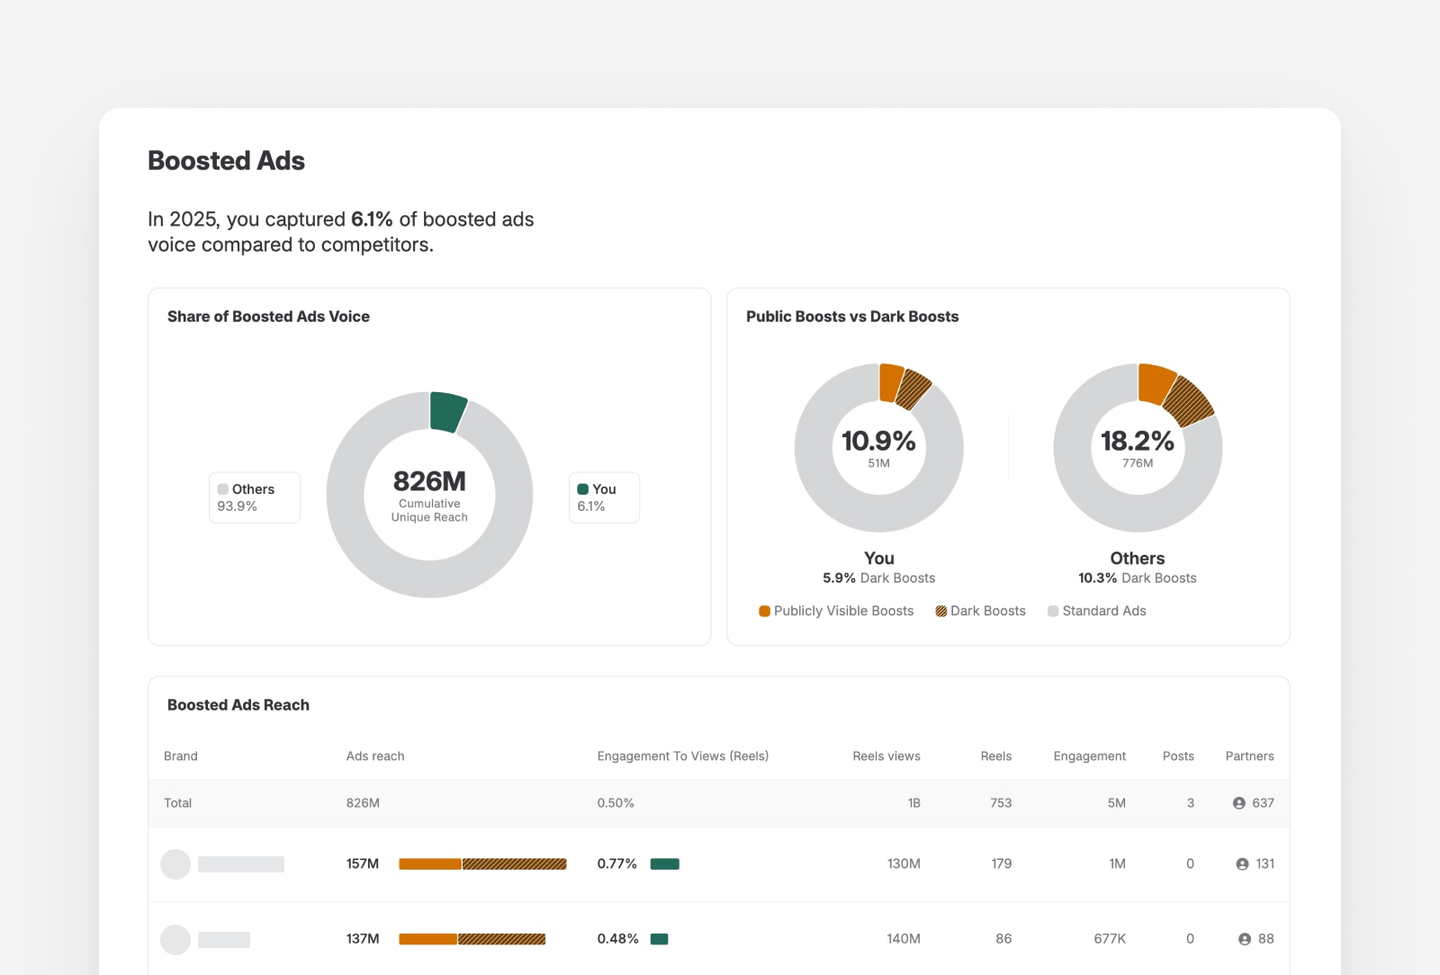The image size is (1440, 975).
Task: Click the 18.2% donut chart center
Action: (x=1138, y=447)
